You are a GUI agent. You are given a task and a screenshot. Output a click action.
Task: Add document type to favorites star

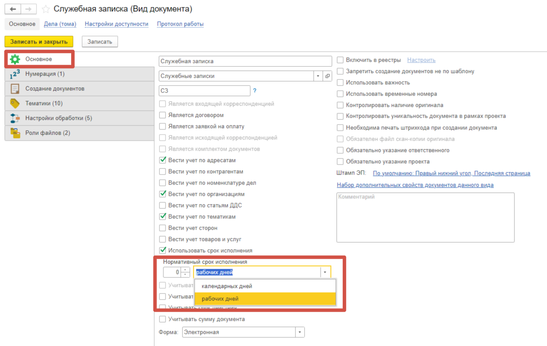(x=46, y=9)
